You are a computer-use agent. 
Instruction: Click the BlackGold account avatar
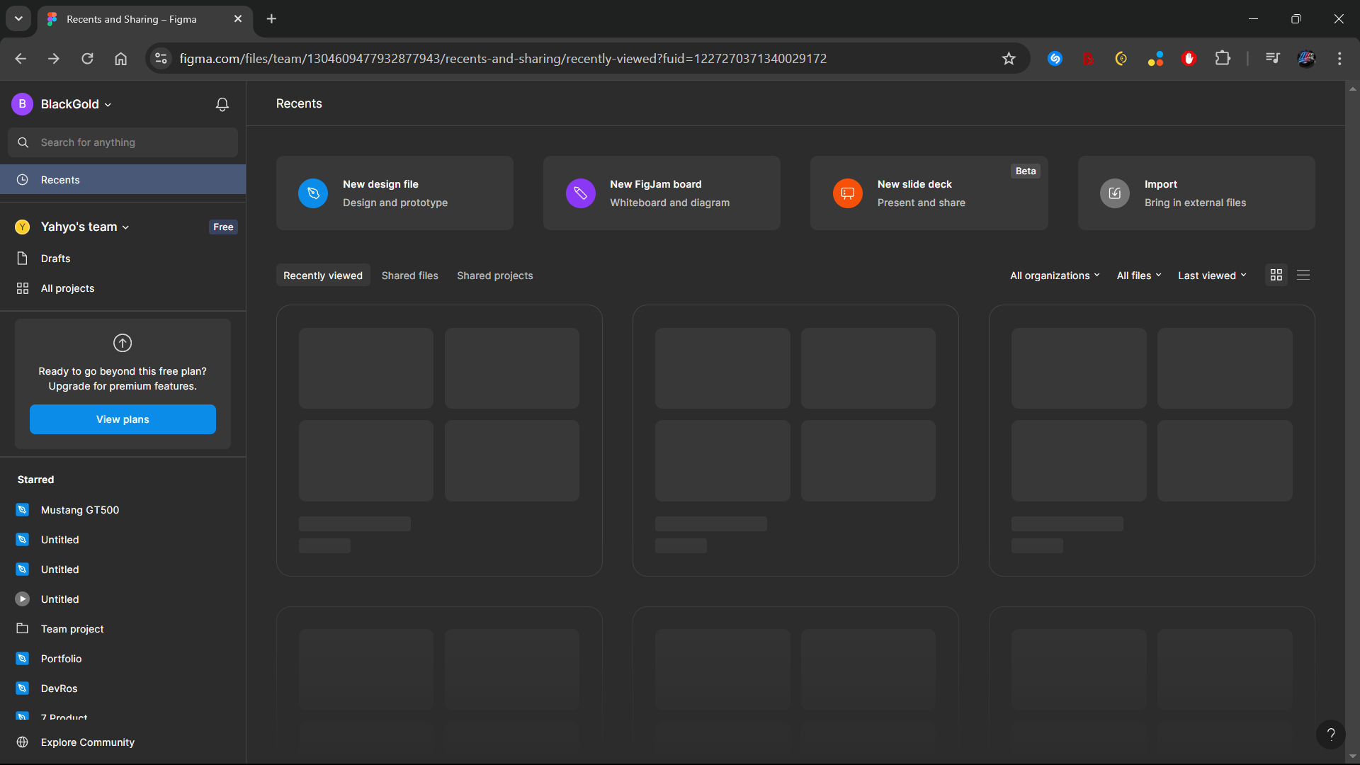point(22,104)
